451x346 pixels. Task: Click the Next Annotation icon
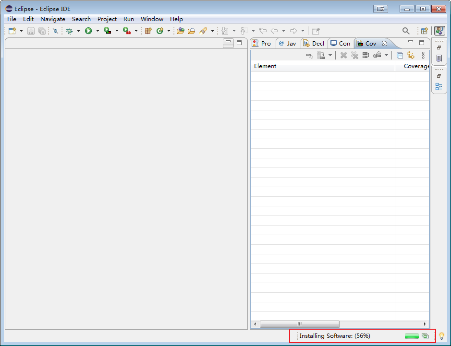pos(225,31)
